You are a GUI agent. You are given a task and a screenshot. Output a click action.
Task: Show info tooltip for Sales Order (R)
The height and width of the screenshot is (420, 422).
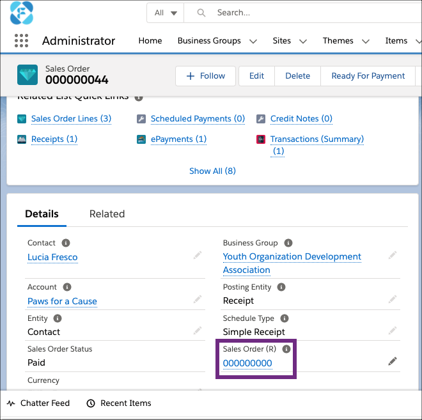click(286, 349)
